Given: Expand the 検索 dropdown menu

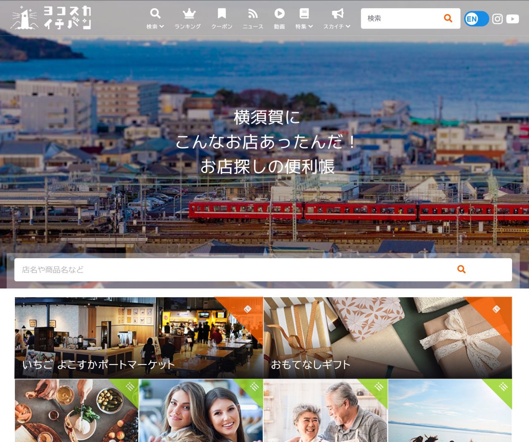Looking at the screenshot, I should pyautogui.click(x=155, y=26).
